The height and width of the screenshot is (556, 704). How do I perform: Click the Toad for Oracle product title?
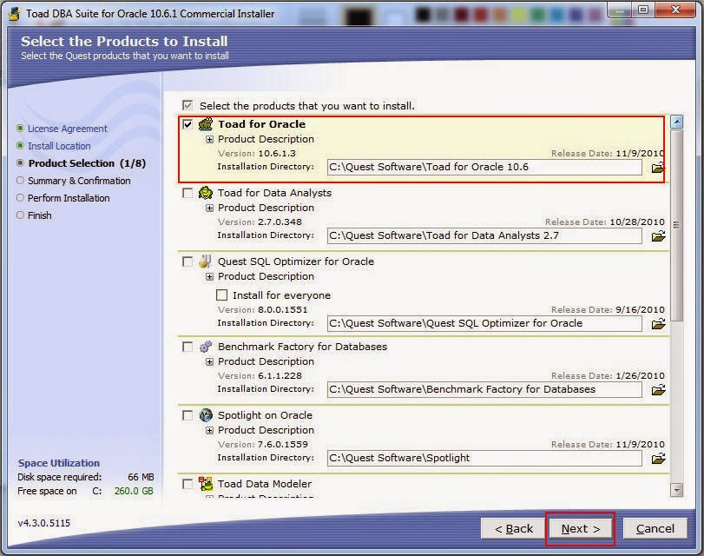click(262, 124)
